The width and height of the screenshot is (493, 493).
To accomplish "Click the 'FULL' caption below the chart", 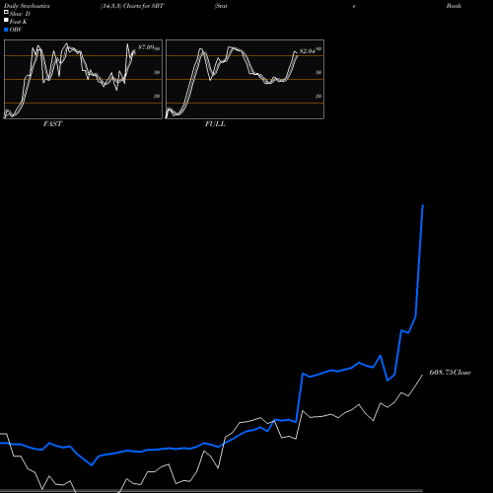I will point(215,124).
